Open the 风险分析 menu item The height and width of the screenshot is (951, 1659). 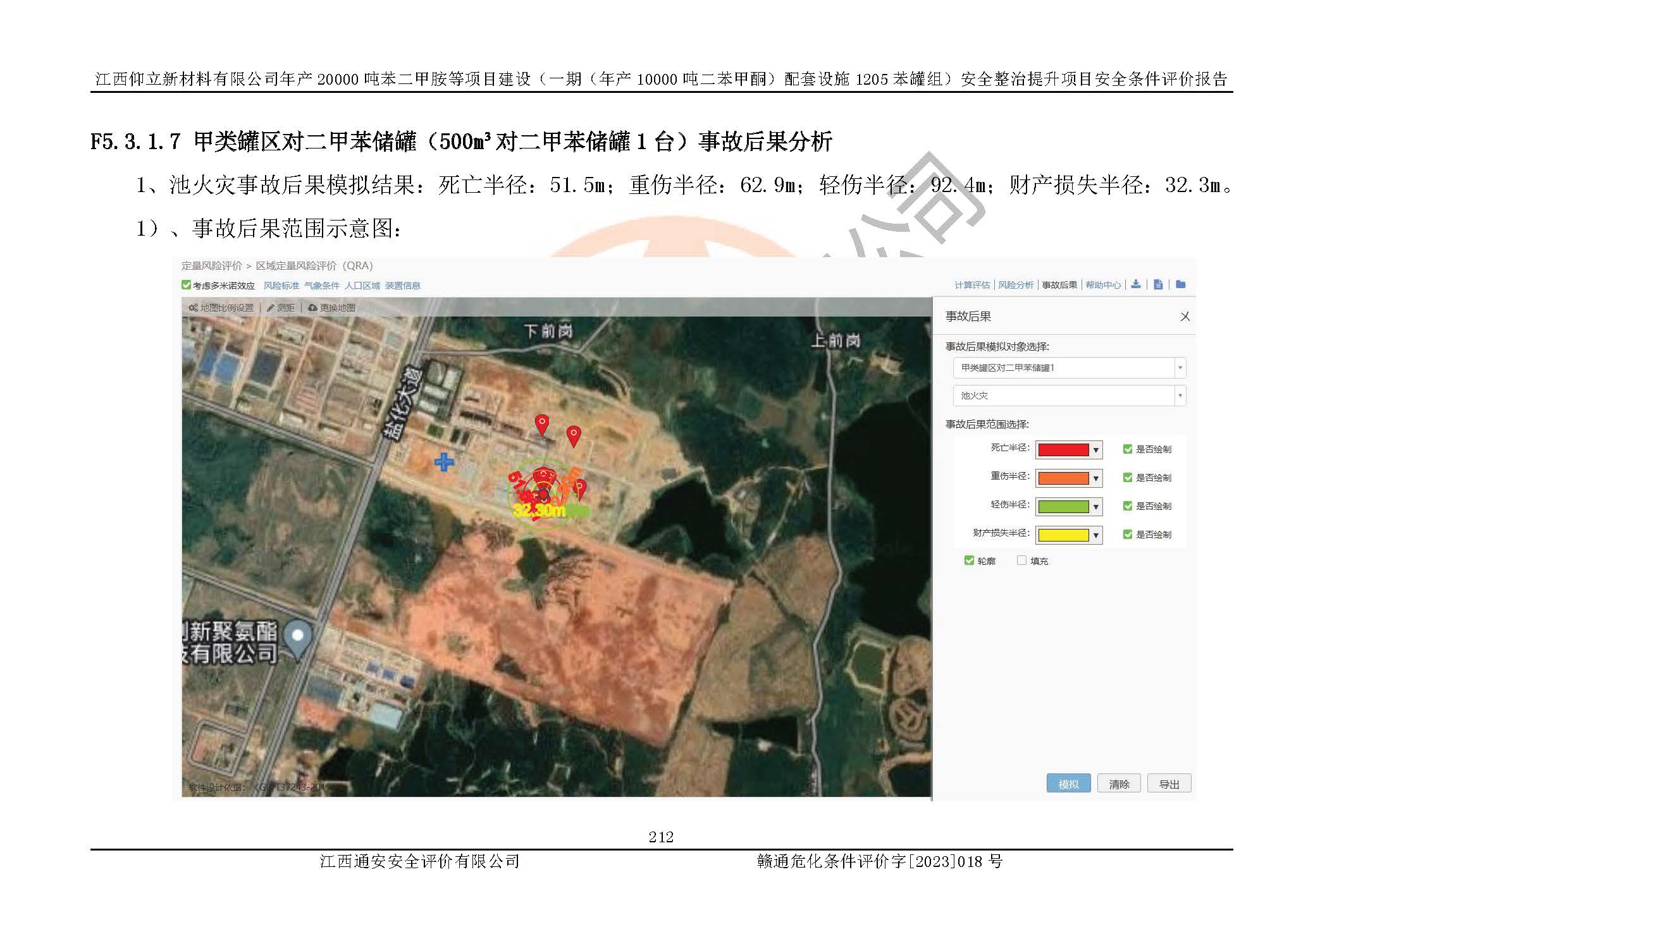(1015, 286)
